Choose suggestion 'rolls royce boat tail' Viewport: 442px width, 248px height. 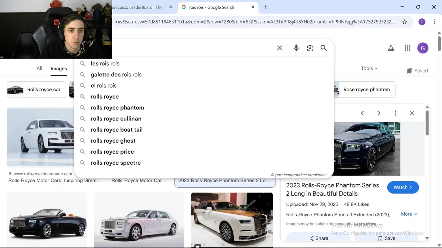click(x=204, y=130)
